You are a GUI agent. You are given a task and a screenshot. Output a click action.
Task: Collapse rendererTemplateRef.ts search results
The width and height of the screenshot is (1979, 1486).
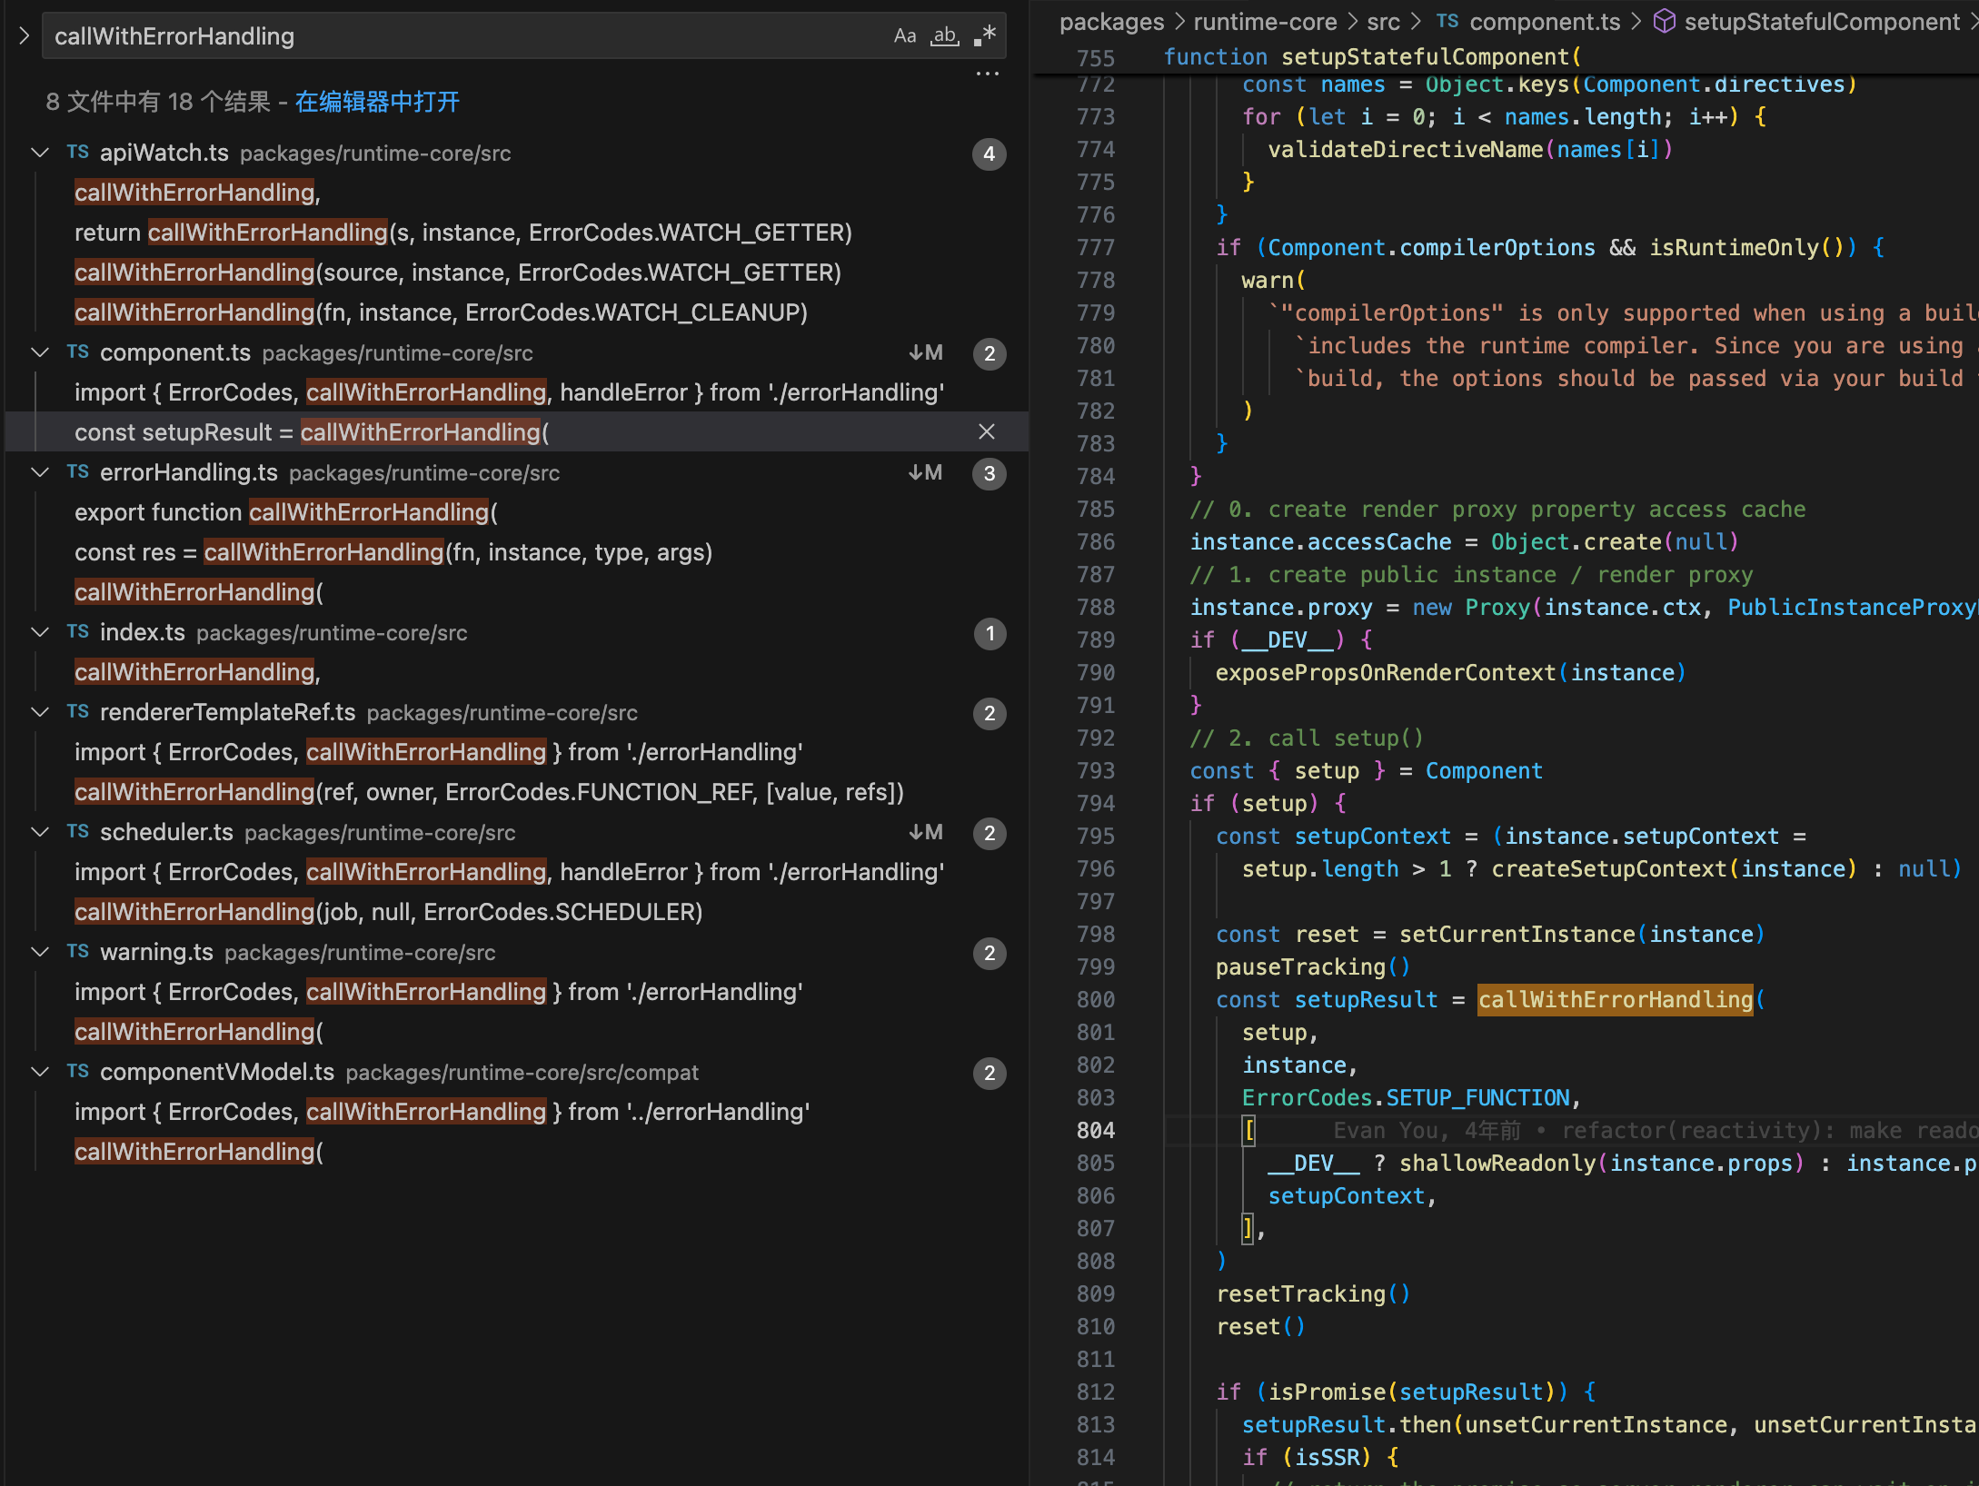click(x=40, y=712)
